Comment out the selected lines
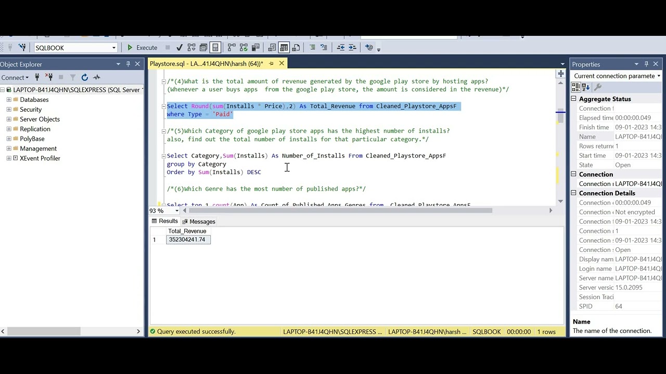Viewport: 666px width, 374px height. pos(312,47)
